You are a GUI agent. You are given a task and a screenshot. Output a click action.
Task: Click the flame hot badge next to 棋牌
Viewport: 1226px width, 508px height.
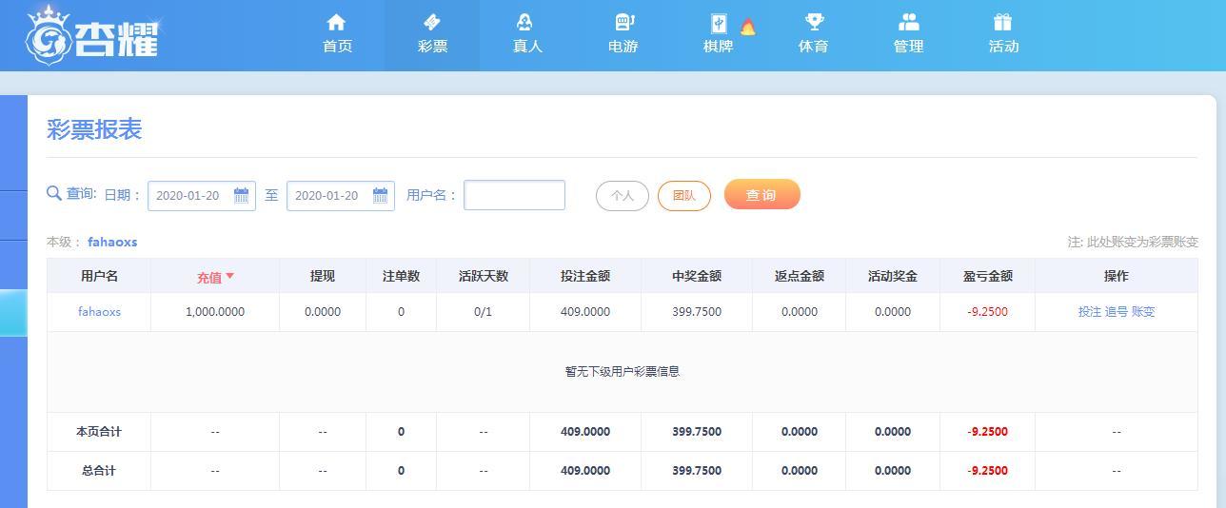748,27
